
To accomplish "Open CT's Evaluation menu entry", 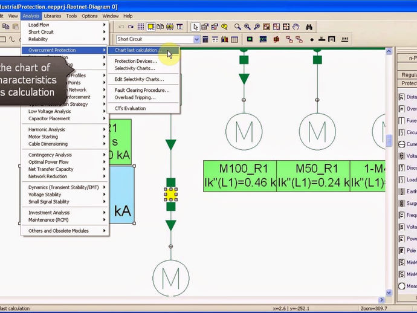I will coord(144,109).
